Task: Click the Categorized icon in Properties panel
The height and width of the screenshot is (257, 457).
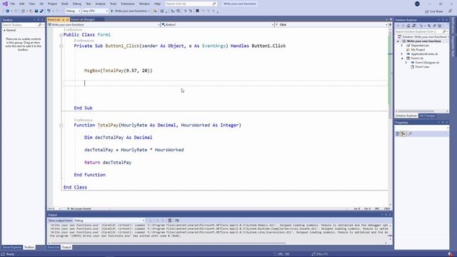Action: (398, 133)
